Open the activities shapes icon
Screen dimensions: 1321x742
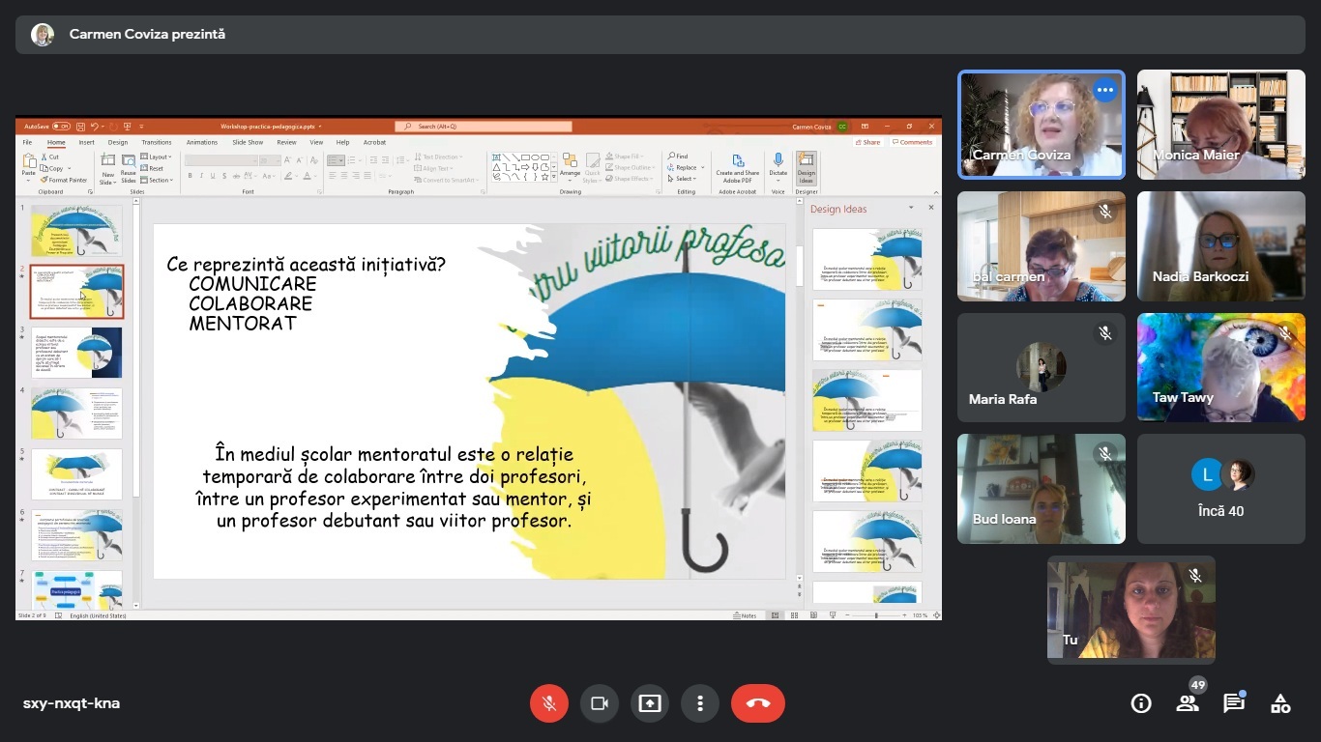click(x=1280, y=703)
